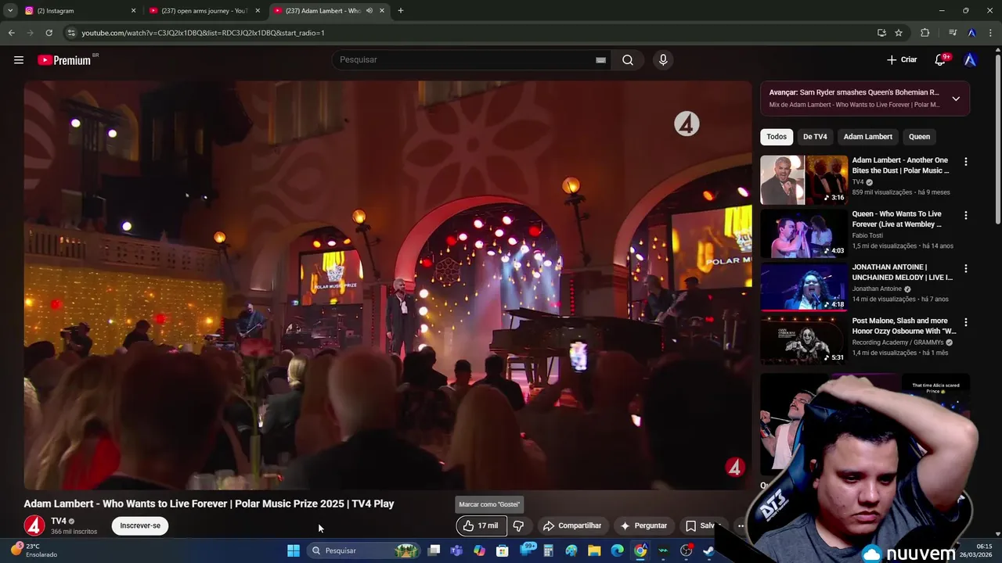The width and height of the screenshot is (1002, 563).
Task: Open the TV4 channel name link
Action: (x=59, y=521)
